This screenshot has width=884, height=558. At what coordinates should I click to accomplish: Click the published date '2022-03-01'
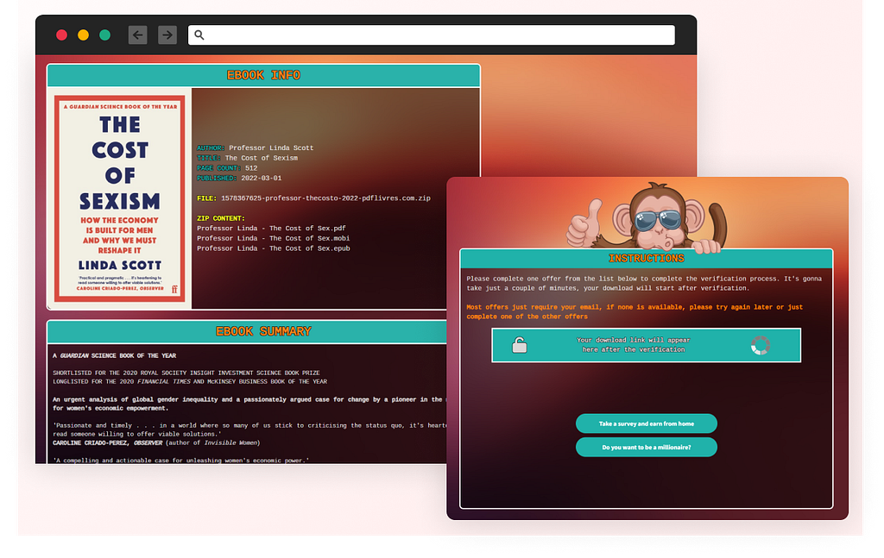pos(261,178)
